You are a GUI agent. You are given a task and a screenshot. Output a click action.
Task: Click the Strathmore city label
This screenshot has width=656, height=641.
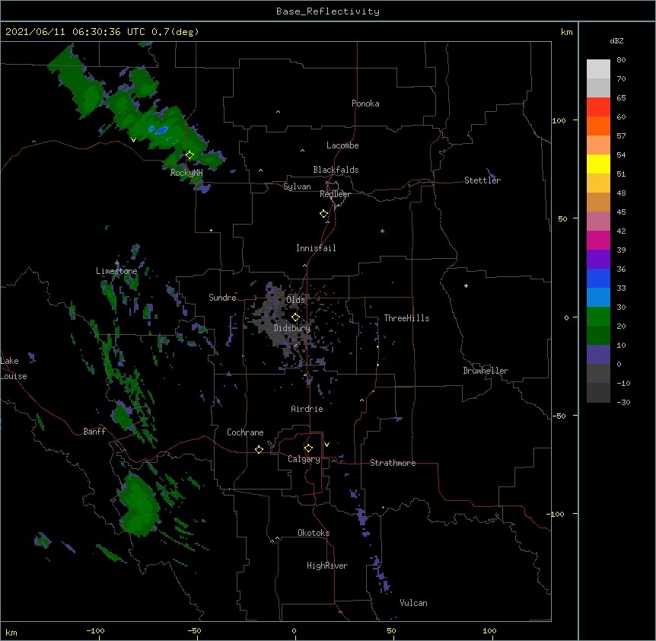click(393, 463)
